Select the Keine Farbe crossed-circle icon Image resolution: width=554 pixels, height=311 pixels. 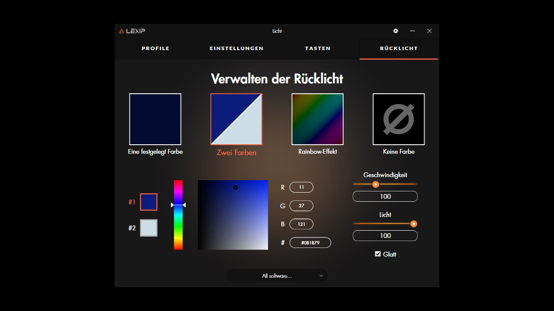coord(398,119)
